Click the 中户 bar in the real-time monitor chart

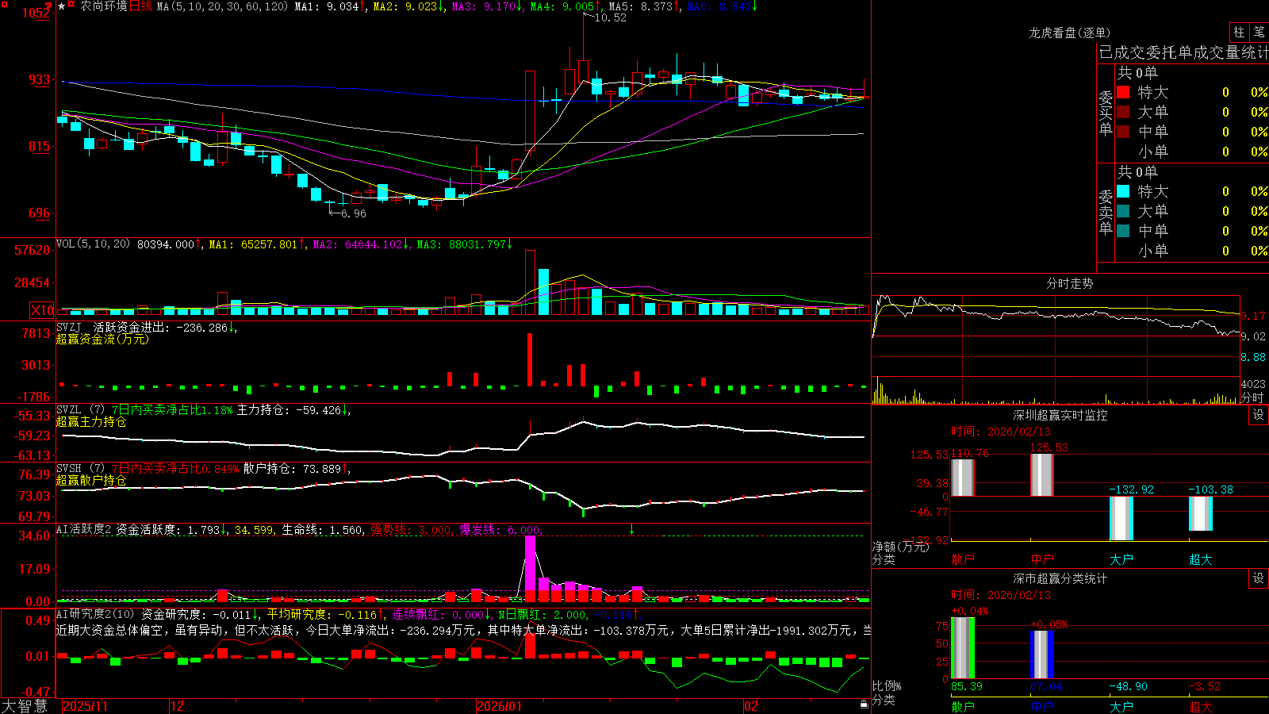[1041, 475]
